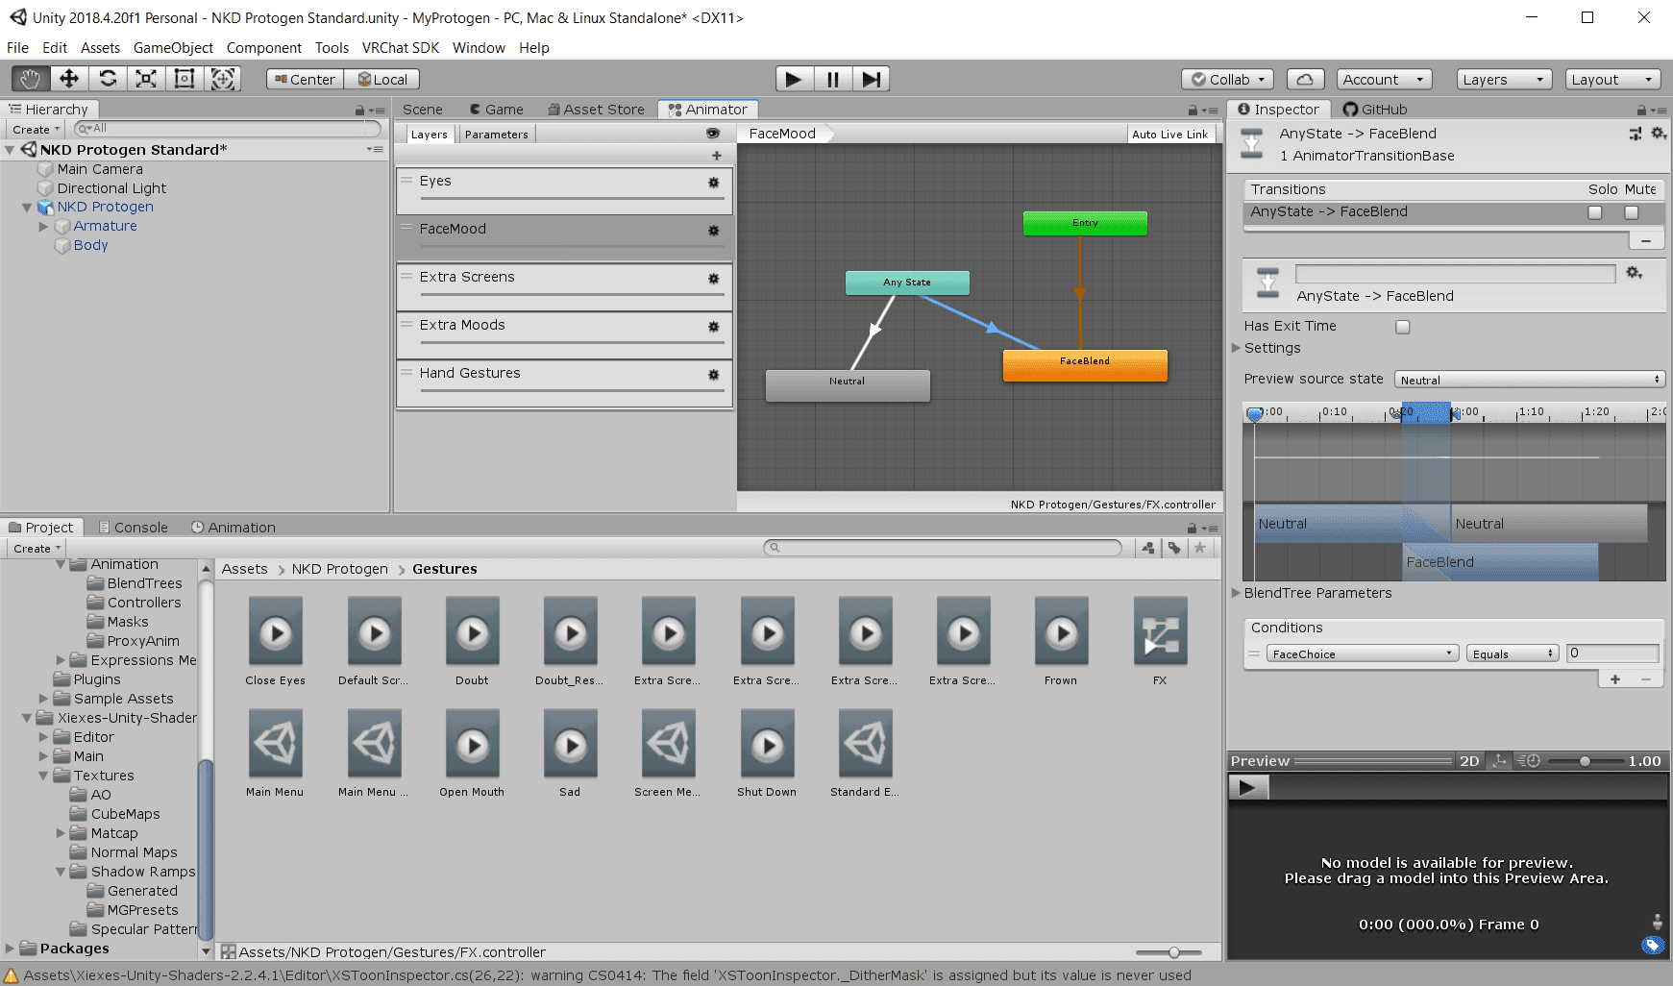Switch to the GitHub tab

pos(1375,110)
